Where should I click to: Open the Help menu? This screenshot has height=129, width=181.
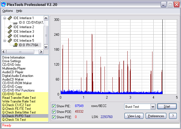click(x=19, y=11)
